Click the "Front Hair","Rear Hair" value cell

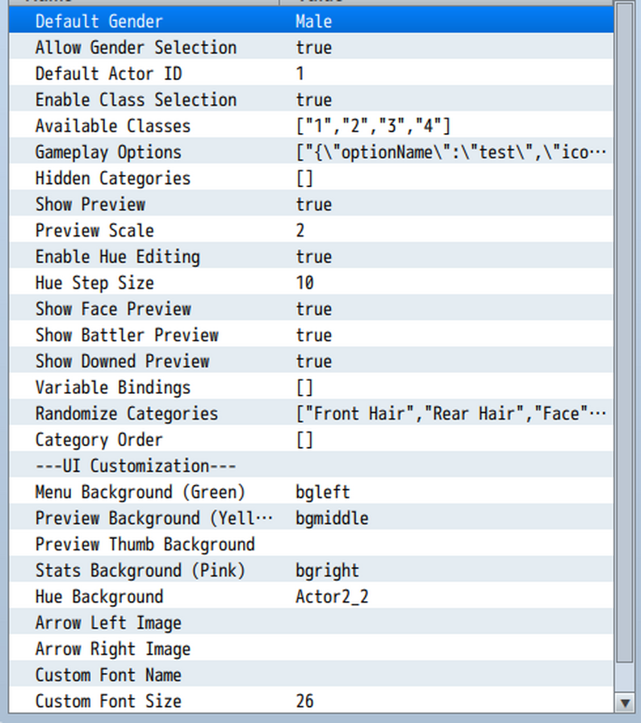click(x=450, y=413)
